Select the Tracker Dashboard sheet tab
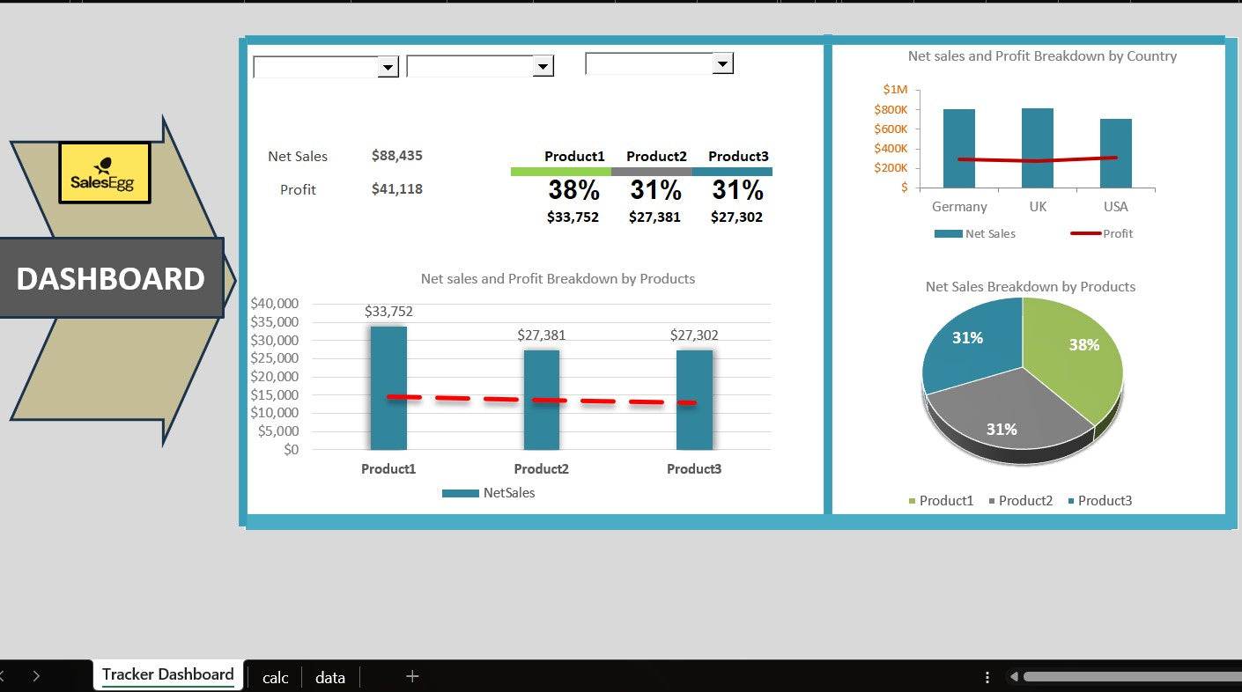 click(167, 674)
